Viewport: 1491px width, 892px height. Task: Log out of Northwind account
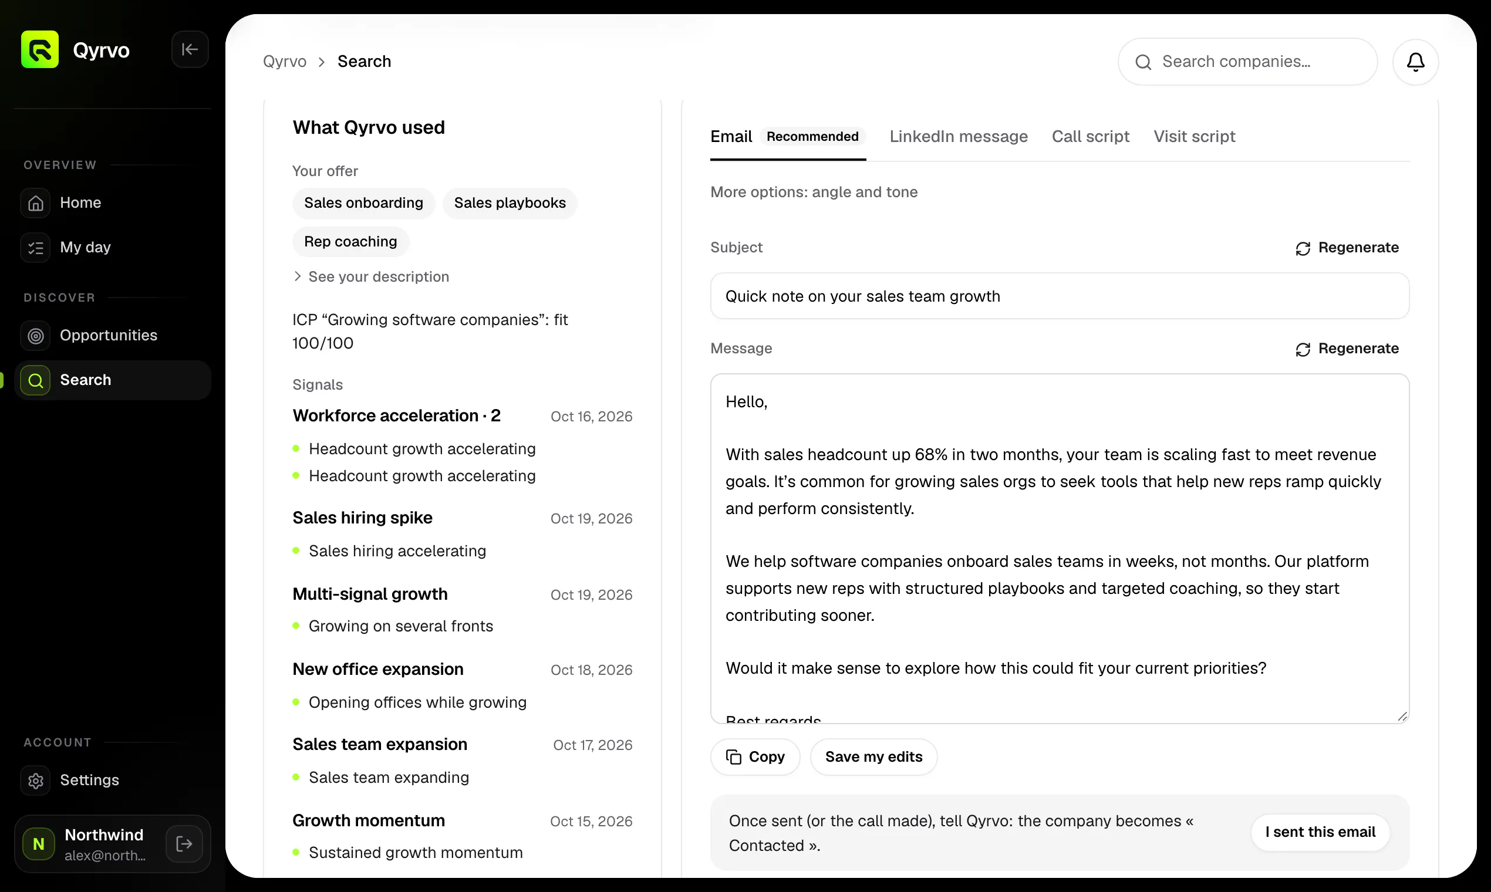click(x=184, y=844)
